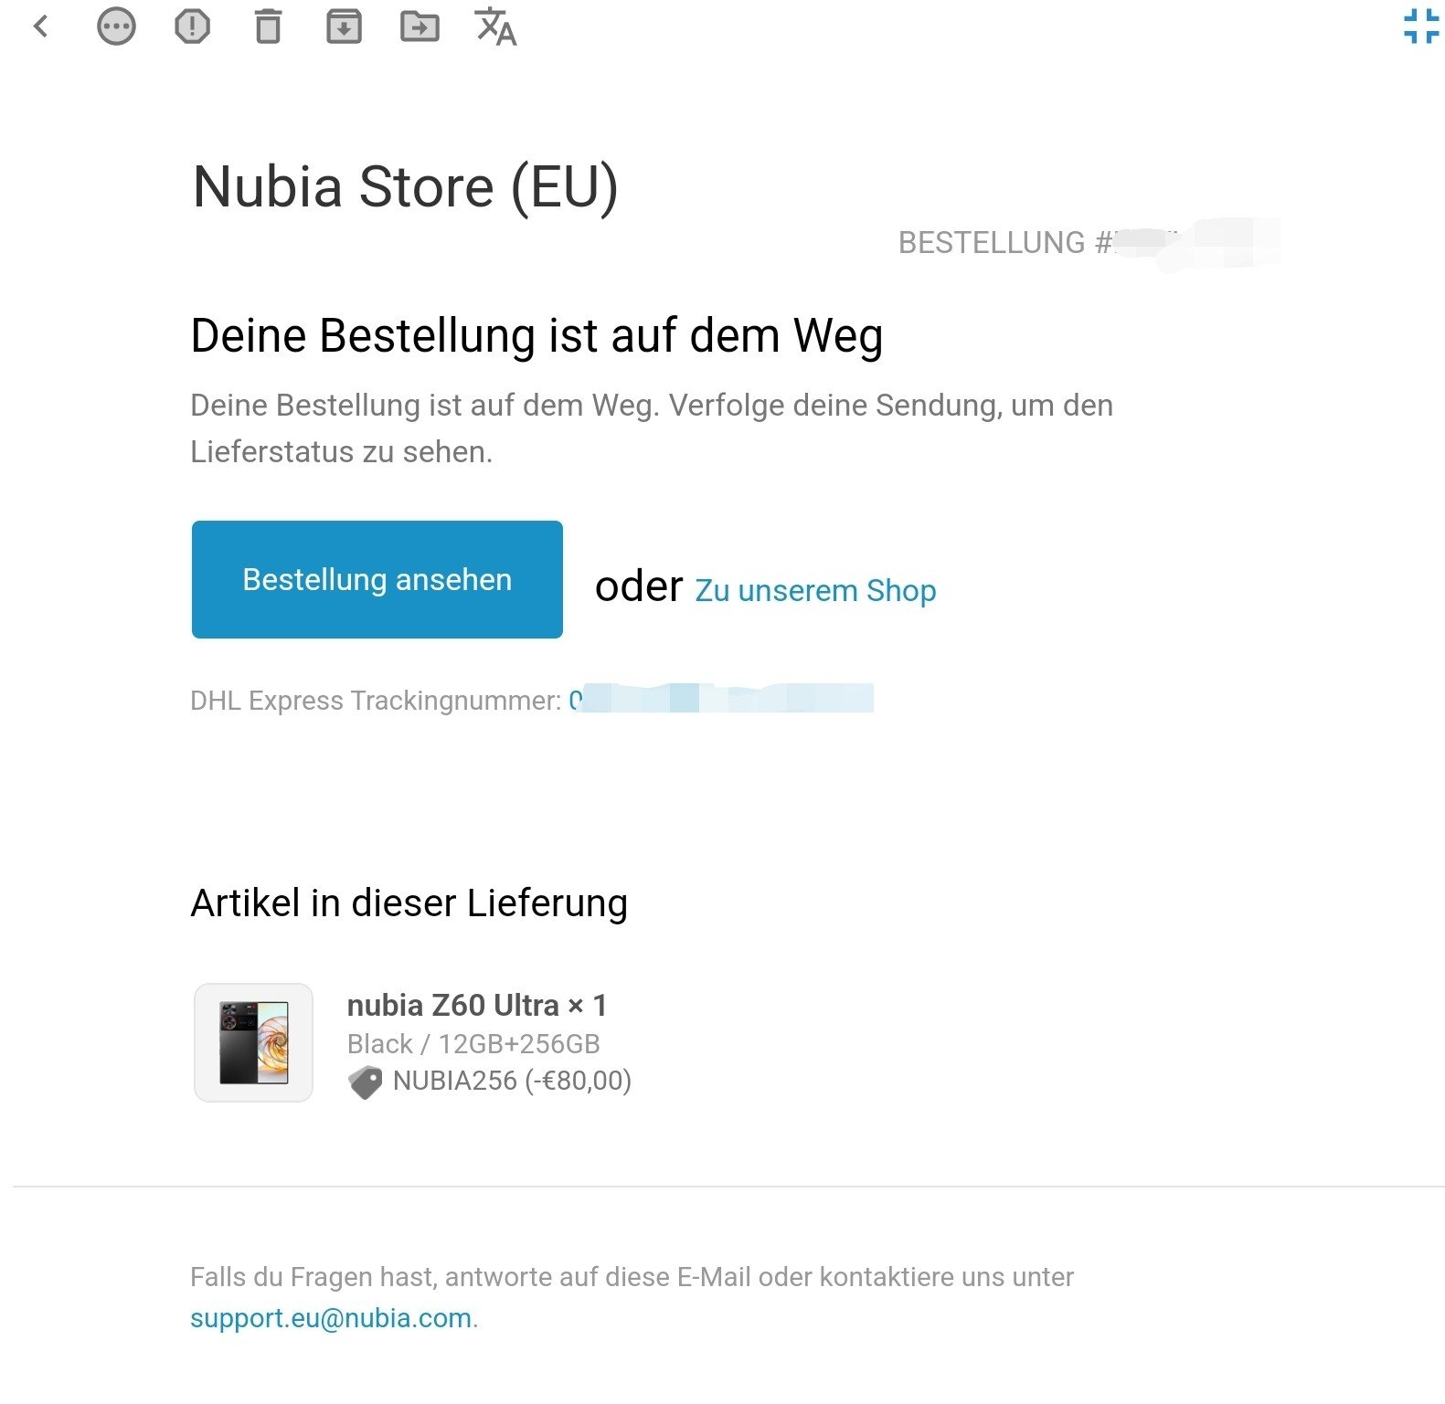Click the Nubia Store (EU) header title
Viewport: 1445px width, 1404px height.
[x=405, y=187]
